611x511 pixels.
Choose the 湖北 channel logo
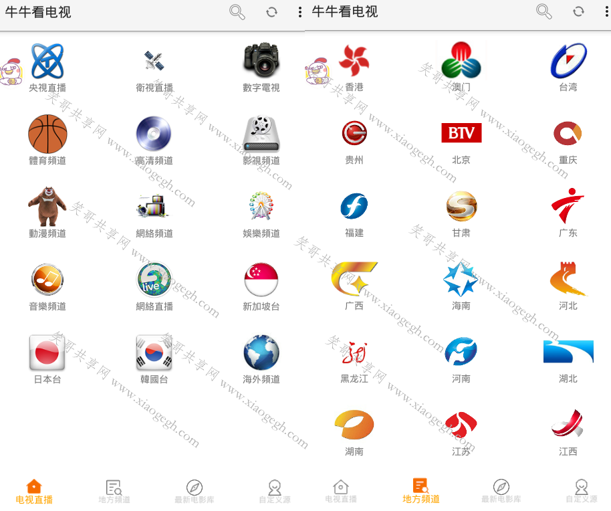point(568,352)
